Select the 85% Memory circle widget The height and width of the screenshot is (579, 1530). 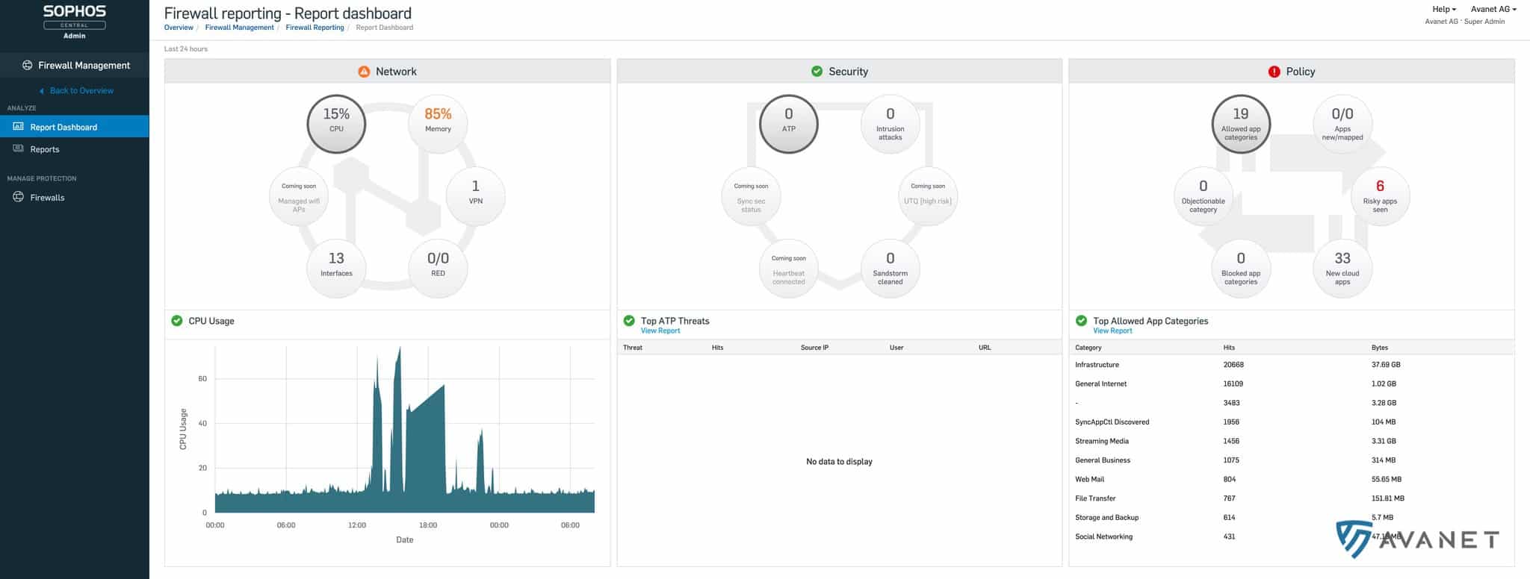point(438,124)
